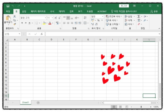The image size is (165, 112).
Task: Click the 로그인 button
Action: pyautogui.click(x=124, y=6)
